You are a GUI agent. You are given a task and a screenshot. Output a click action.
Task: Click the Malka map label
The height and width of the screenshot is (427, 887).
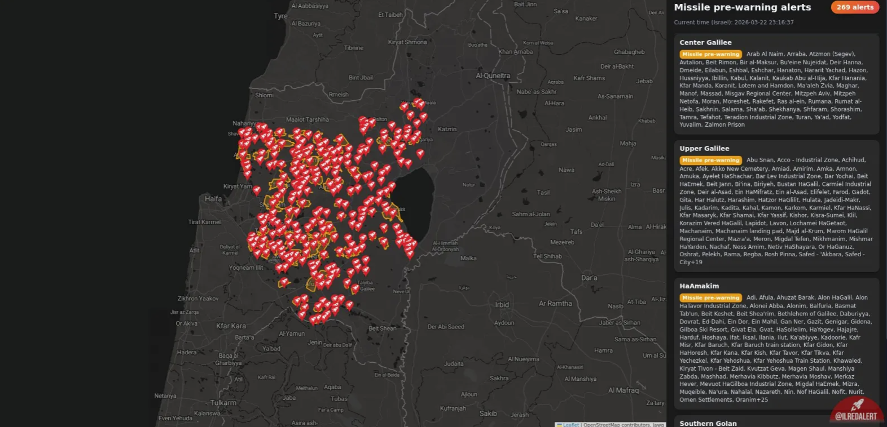[x=468, y=259]
